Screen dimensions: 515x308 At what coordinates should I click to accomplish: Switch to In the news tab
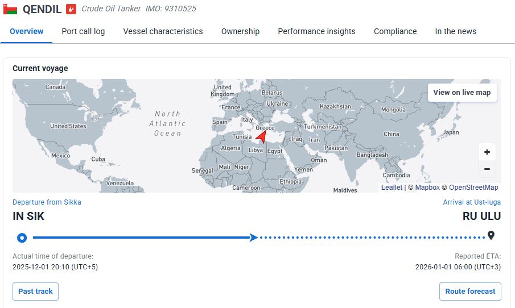[455, 31]
